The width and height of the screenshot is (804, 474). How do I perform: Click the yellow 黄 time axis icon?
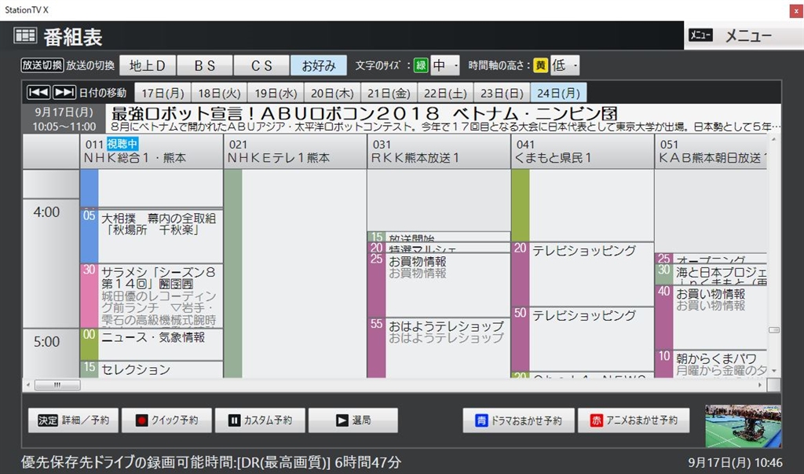[540, 65]
